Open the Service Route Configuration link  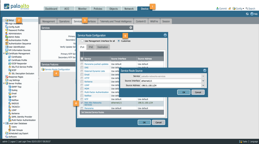click(x=57, y=69)
